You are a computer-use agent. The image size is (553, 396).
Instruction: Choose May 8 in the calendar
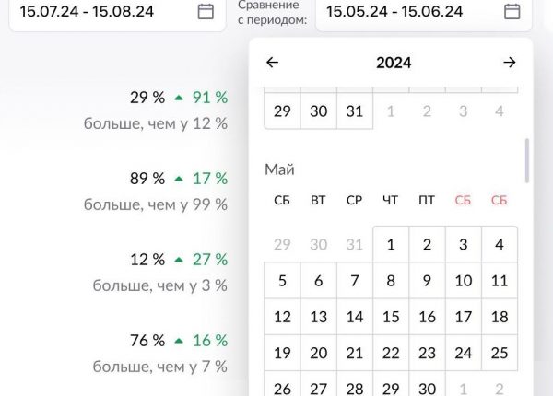click(x=391, y=281)
